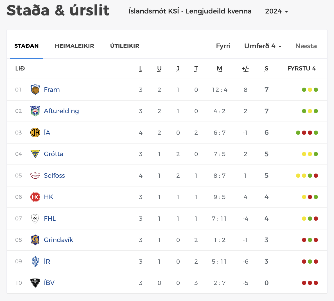334x301 pixels.
Task: Click the red HK logo
Action: click(35, 197)
